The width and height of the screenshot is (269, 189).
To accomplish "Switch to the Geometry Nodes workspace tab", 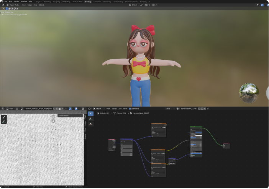I will tap(131, 2).
